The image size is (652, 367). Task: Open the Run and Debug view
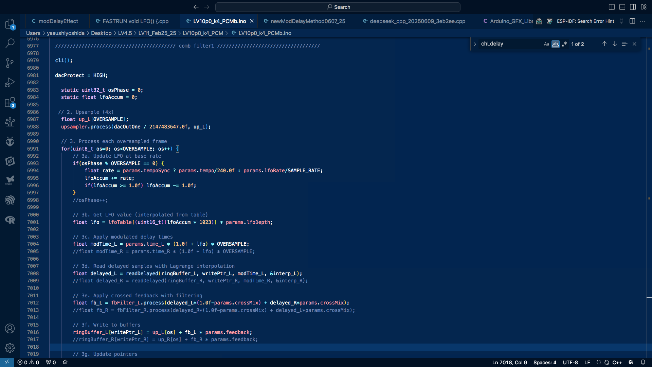(10, 83)
